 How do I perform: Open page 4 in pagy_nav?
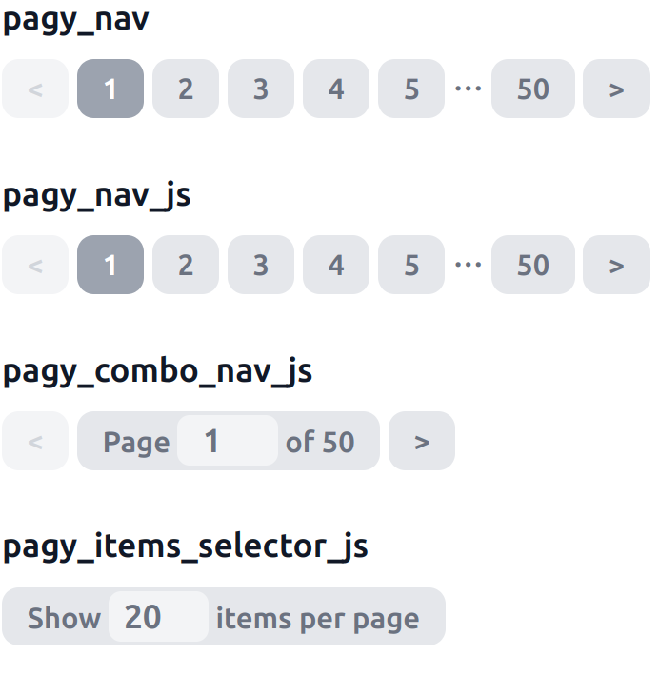pos(336,89)
